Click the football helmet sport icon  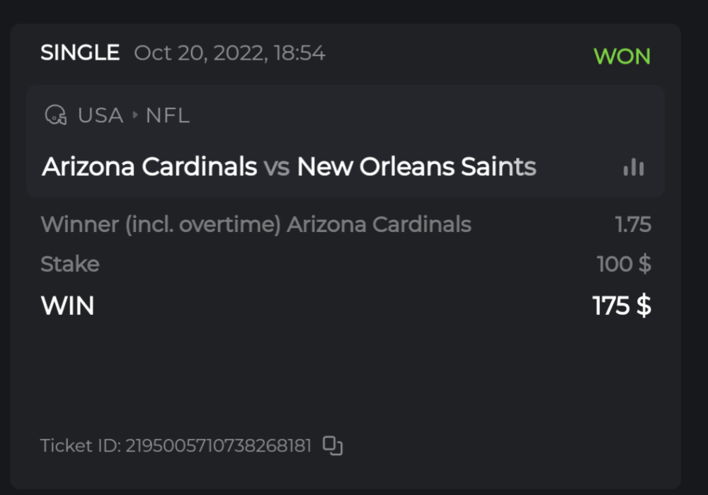pos(55,115)
